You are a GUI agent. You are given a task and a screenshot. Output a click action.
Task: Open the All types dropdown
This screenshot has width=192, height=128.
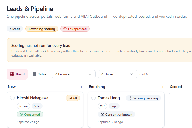[118, 74]
